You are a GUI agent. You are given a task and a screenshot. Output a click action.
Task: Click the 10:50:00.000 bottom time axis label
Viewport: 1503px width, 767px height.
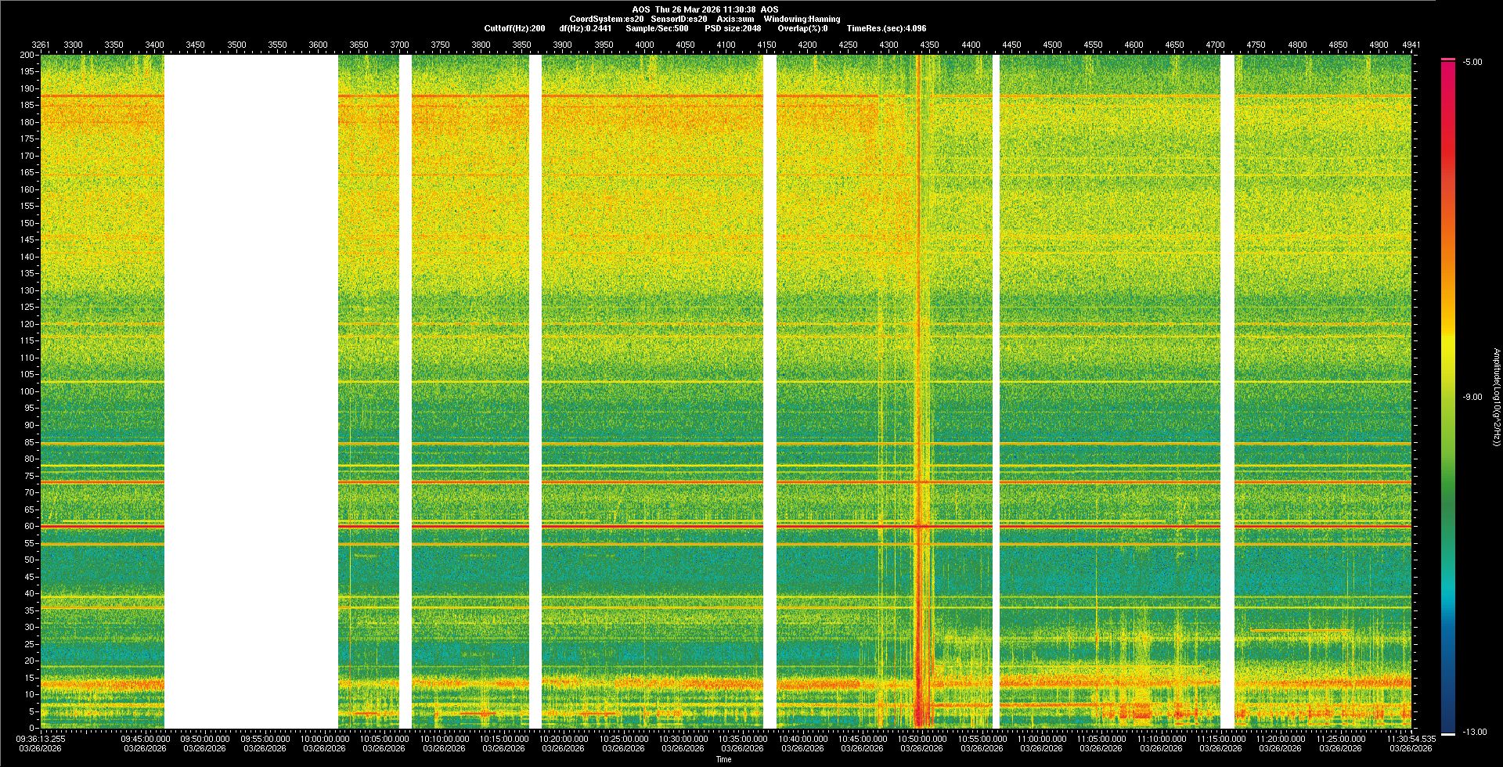[x=922, y=738]
